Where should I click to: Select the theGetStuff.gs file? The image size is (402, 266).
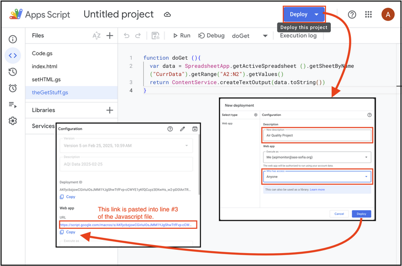click(72, 92)
